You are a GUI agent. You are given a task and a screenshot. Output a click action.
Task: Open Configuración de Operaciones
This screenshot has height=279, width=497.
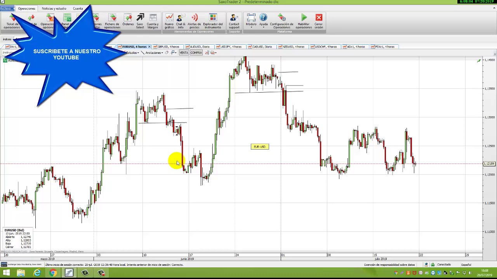point(282,21)
